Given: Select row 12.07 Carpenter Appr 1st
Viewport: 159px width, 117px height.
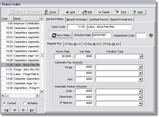Looking at the screenshot, I should pos(20,83).
